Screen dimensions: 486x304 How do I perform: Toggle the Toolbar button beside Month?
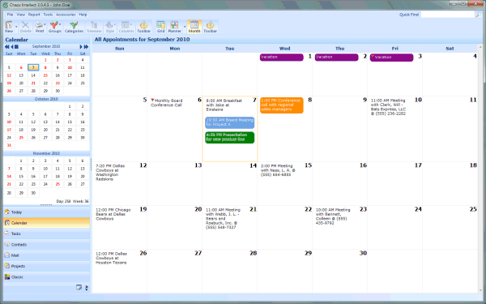coord(210,27)
